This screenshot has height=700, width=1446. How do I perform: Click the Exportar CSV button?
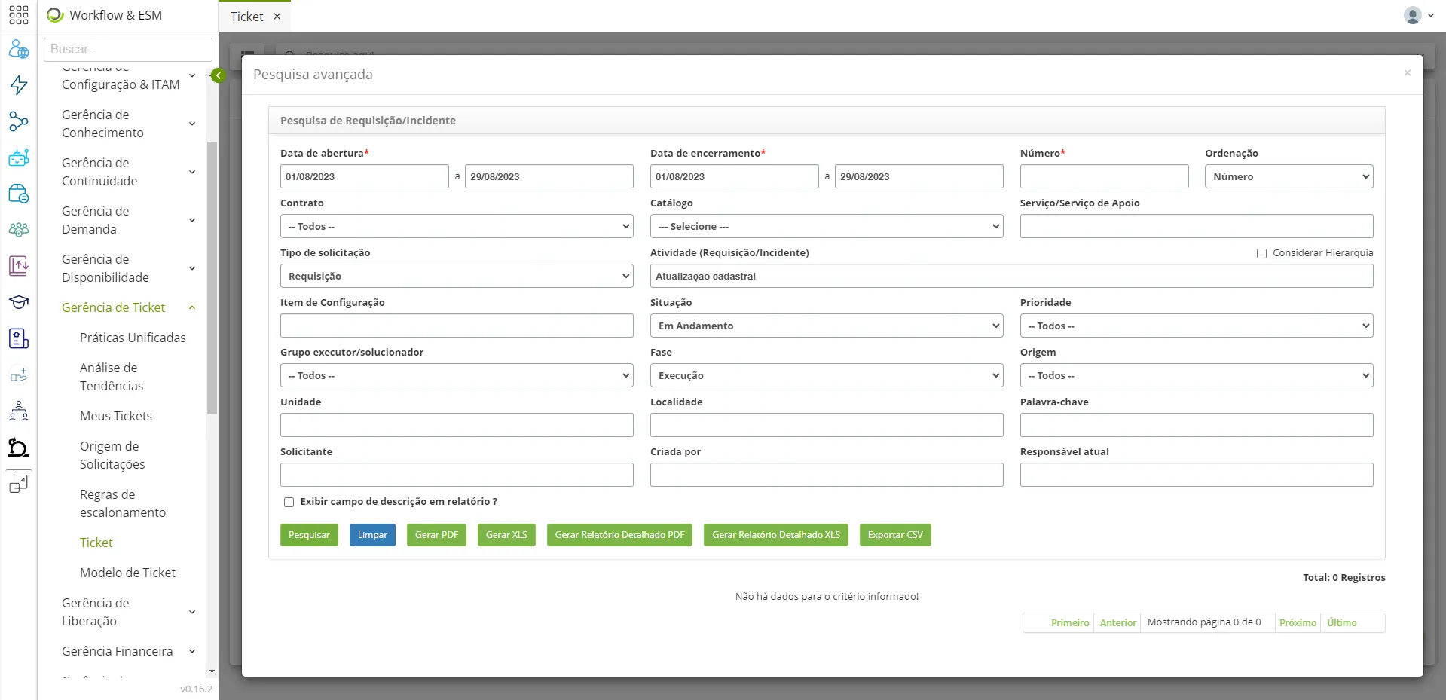[x=895, y=535]
